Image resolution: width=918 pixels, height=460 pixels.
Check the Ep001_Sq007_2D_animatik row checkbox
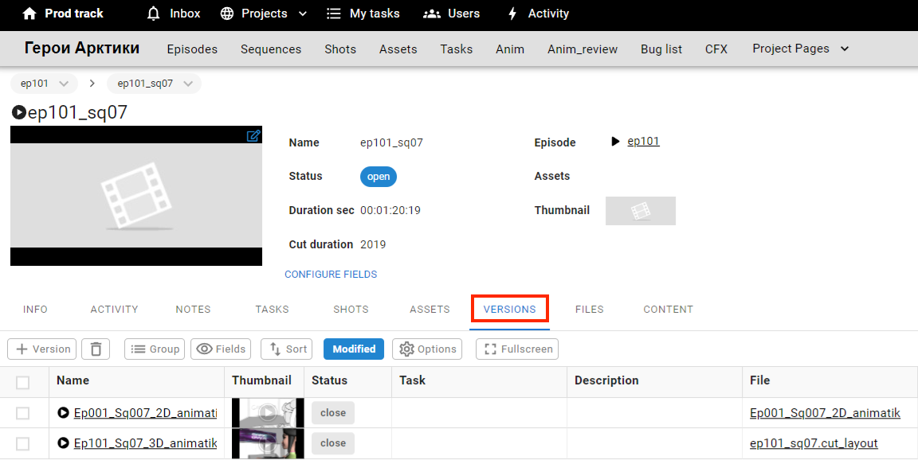(23, 413)
